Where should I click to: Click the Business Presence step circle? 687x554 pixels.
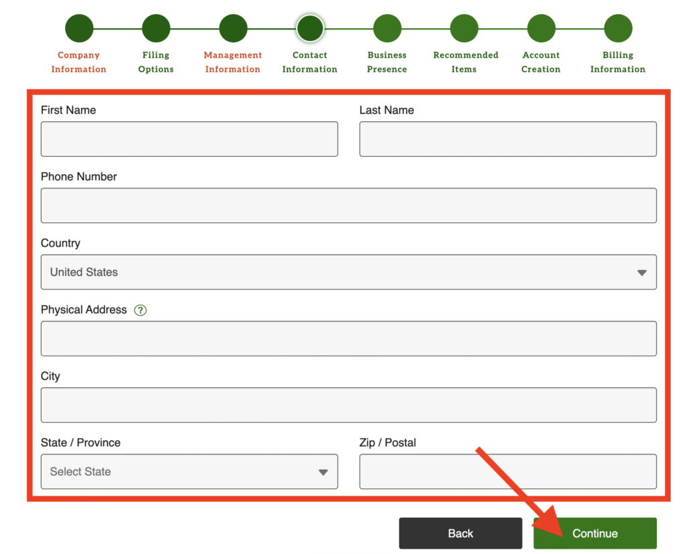coord(387,29)
